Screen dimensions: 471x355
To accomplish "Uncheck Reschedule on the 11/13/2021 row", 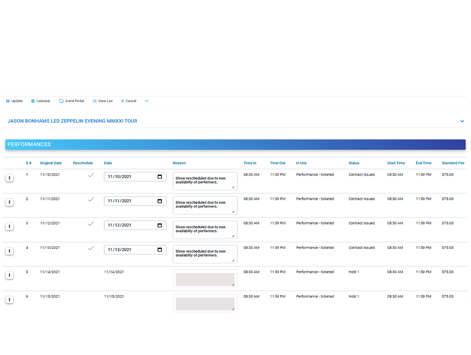I will pyautogui.click(x=91, y=248).
